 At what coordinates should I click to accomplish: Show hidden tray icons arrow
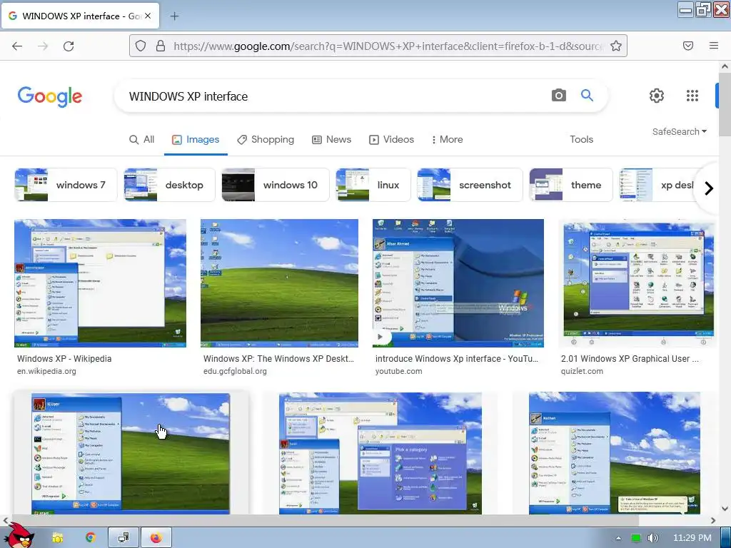click(x=618, y=538)
